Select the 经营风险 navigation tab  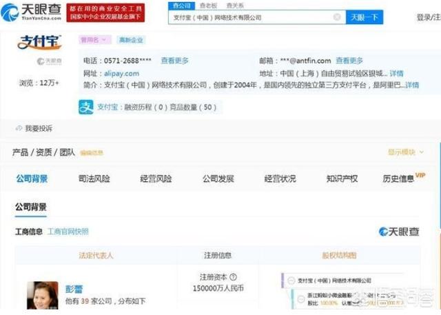(156, 179)
